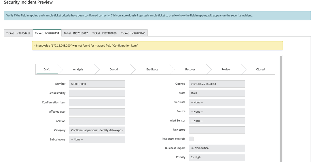Open the Ticket : IN37634417 tab
Viewport: 311px width, 162px height.
tap(18, 33)
